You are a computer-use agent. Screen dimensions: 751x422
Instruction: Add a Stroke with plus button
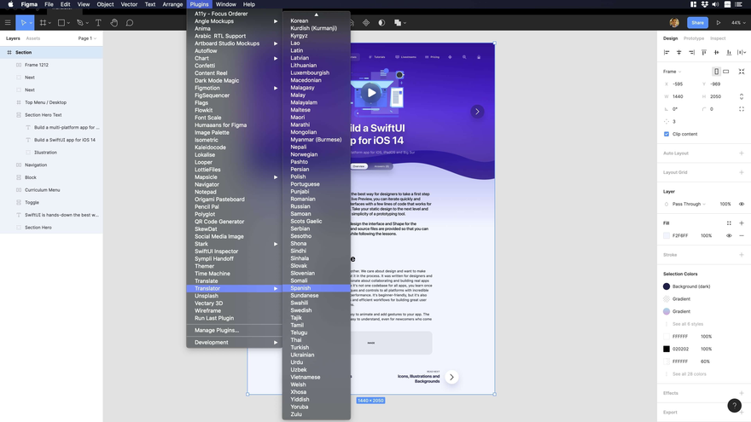(x=742, y=255)
